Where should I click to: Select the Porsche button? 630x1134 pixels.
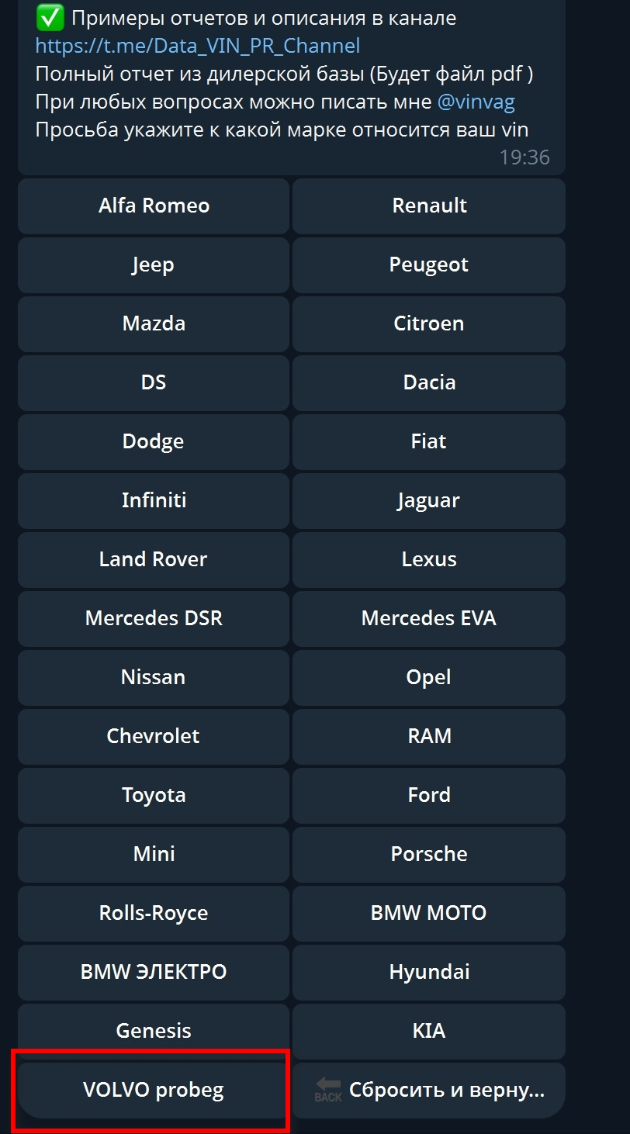[x=428, y=854]
